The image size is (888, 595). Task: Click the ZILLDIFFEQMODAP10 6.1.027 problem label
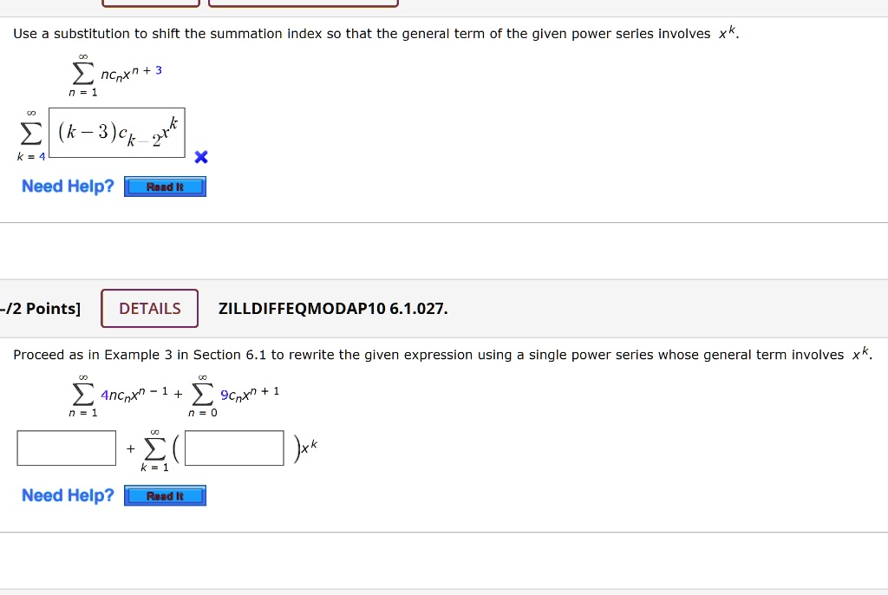click(333, 308)
